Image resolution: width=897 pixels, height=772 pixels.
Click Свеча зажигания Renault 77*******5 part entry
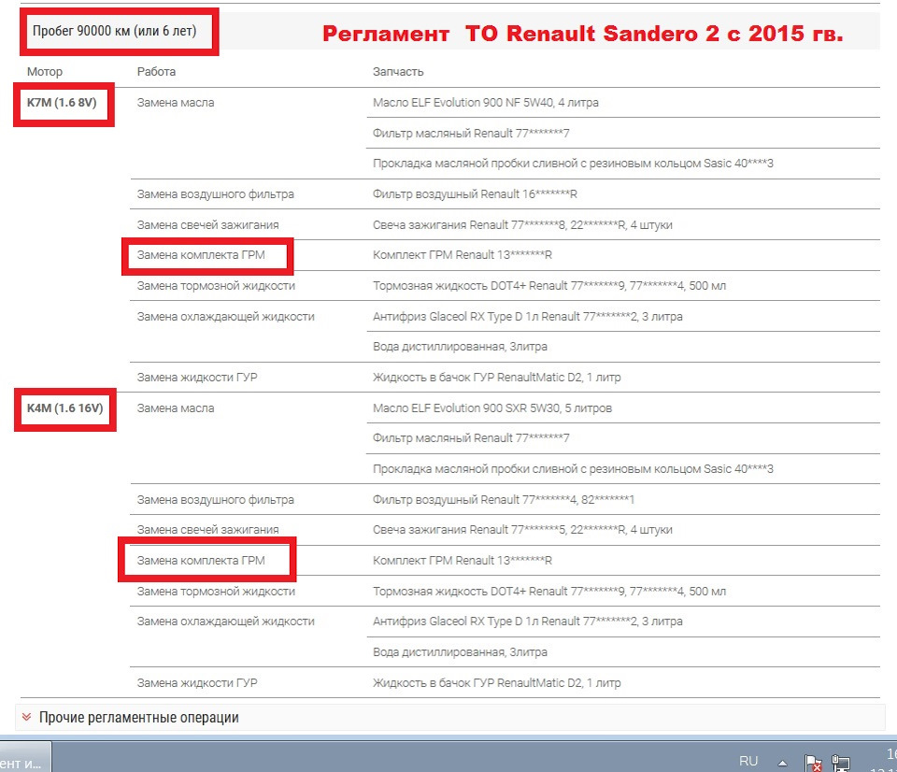[522, 530]
